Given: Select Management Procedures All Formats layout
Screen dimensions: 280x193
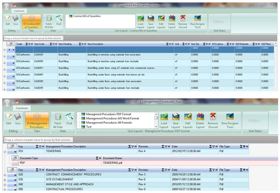Looking at the screenshot, I should (x=109, y=123).
